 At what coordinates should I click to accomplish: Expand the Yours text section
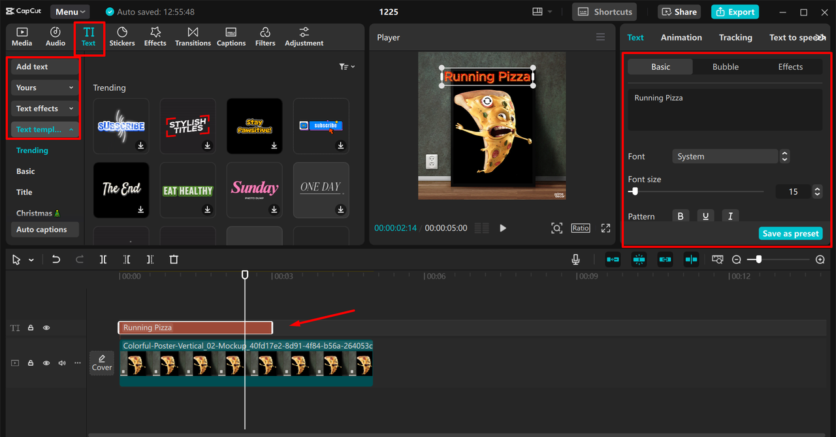(44, 88)
